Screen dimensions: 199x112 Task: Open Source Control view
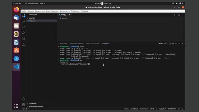(24, 27)
